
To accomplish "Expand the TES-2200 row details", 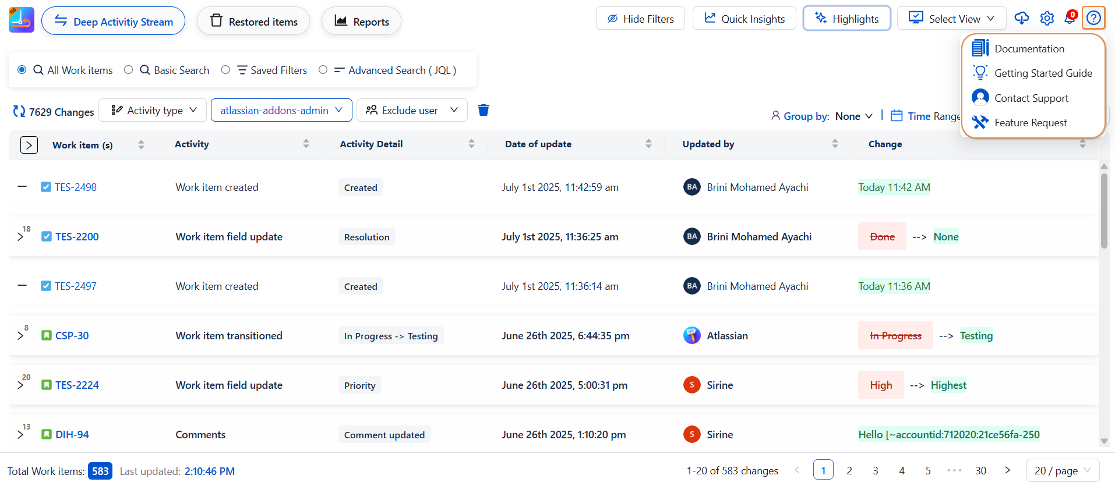I will 20,237.
